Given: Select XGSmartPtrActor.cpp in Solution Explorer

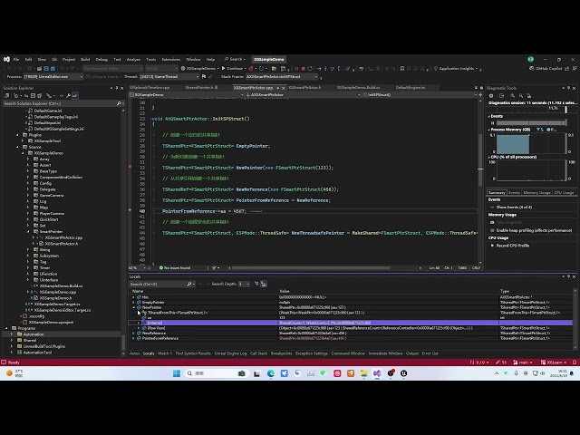Looking at the screenshot, I should pos(63,237).
